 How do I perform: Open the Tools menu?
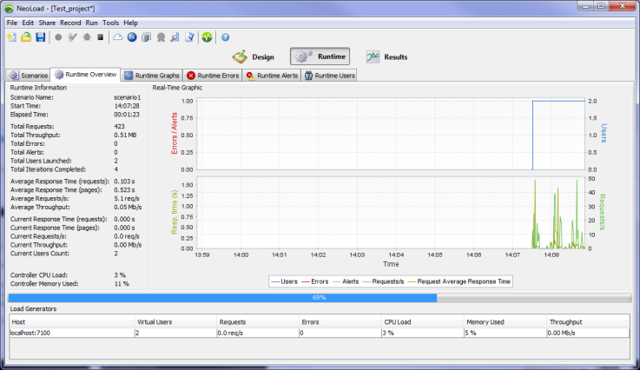[110, 22]
